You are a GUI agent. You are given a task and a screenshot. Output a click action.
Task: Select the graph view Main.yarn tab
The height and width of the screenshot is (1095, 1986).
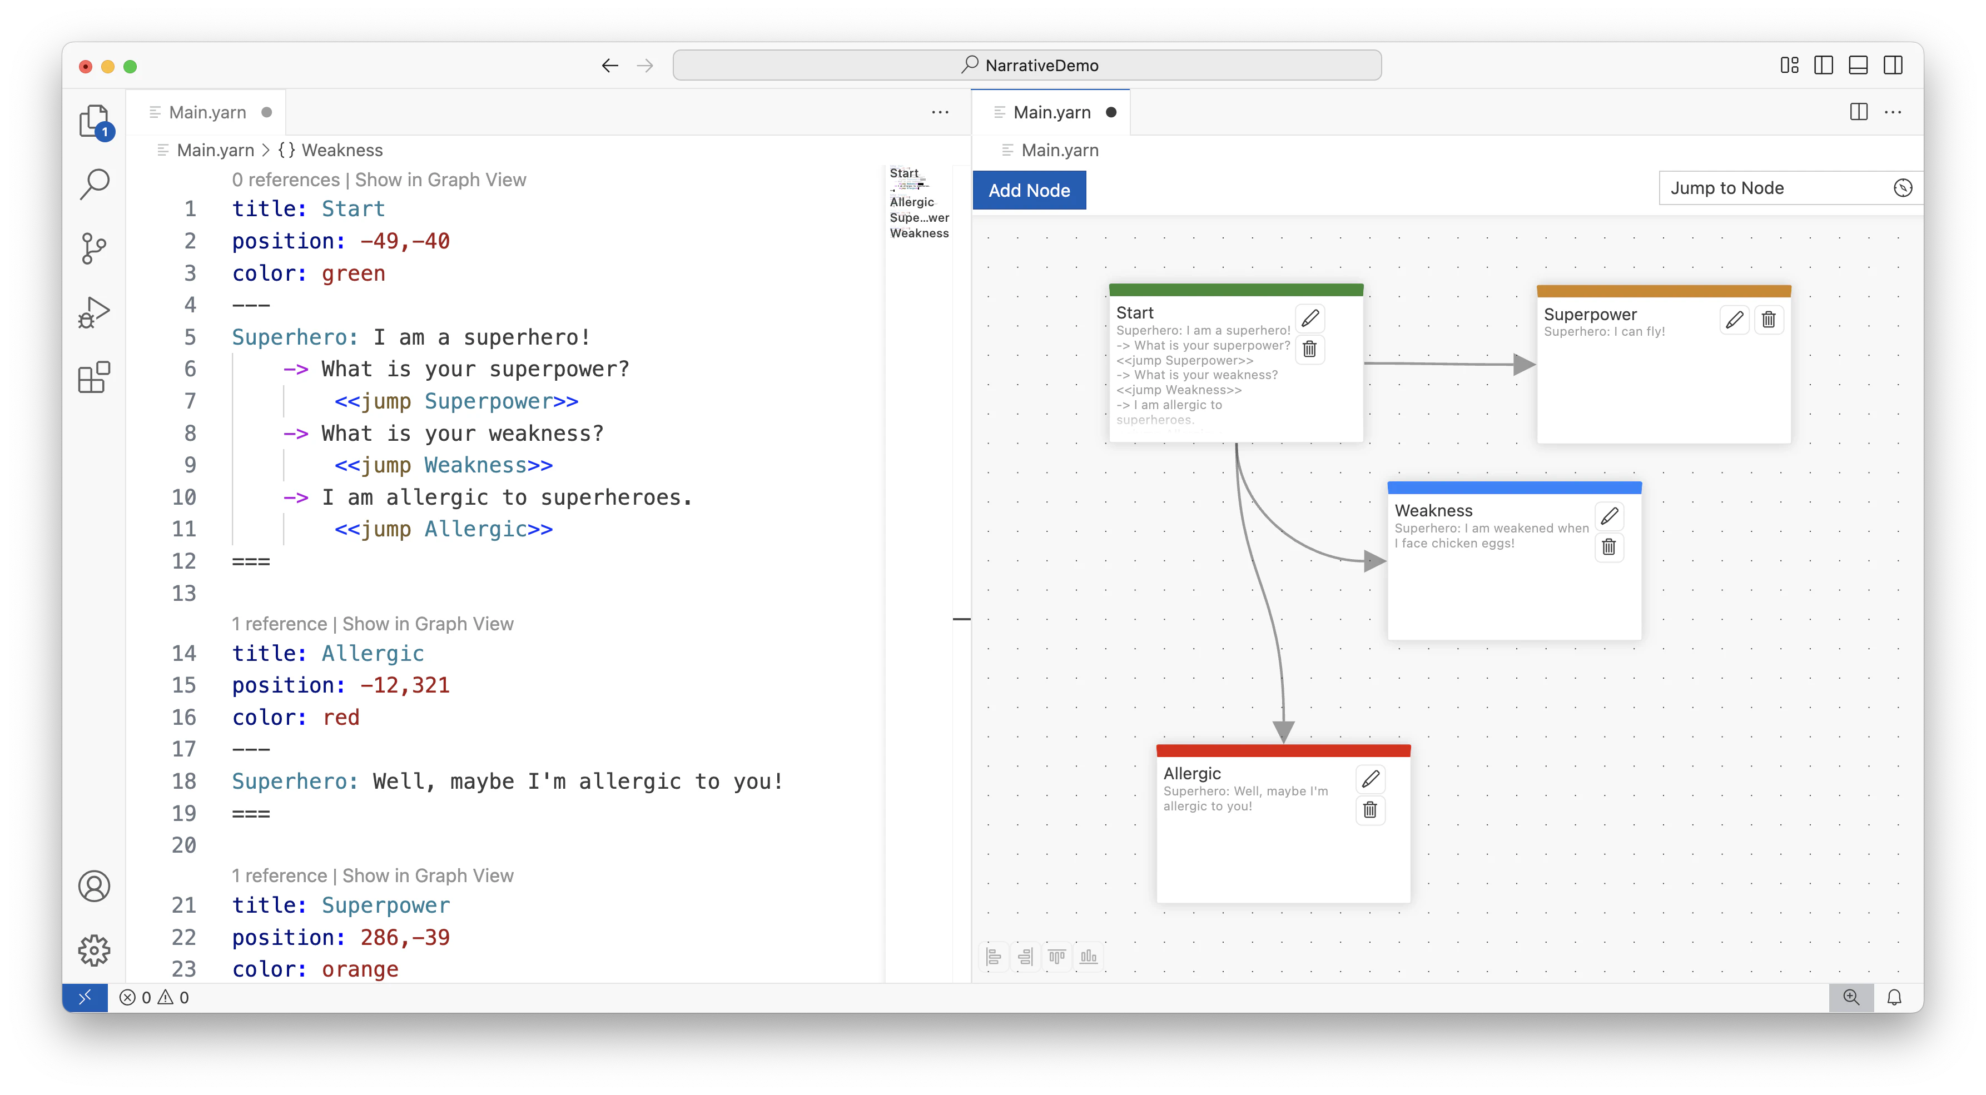1051,112
